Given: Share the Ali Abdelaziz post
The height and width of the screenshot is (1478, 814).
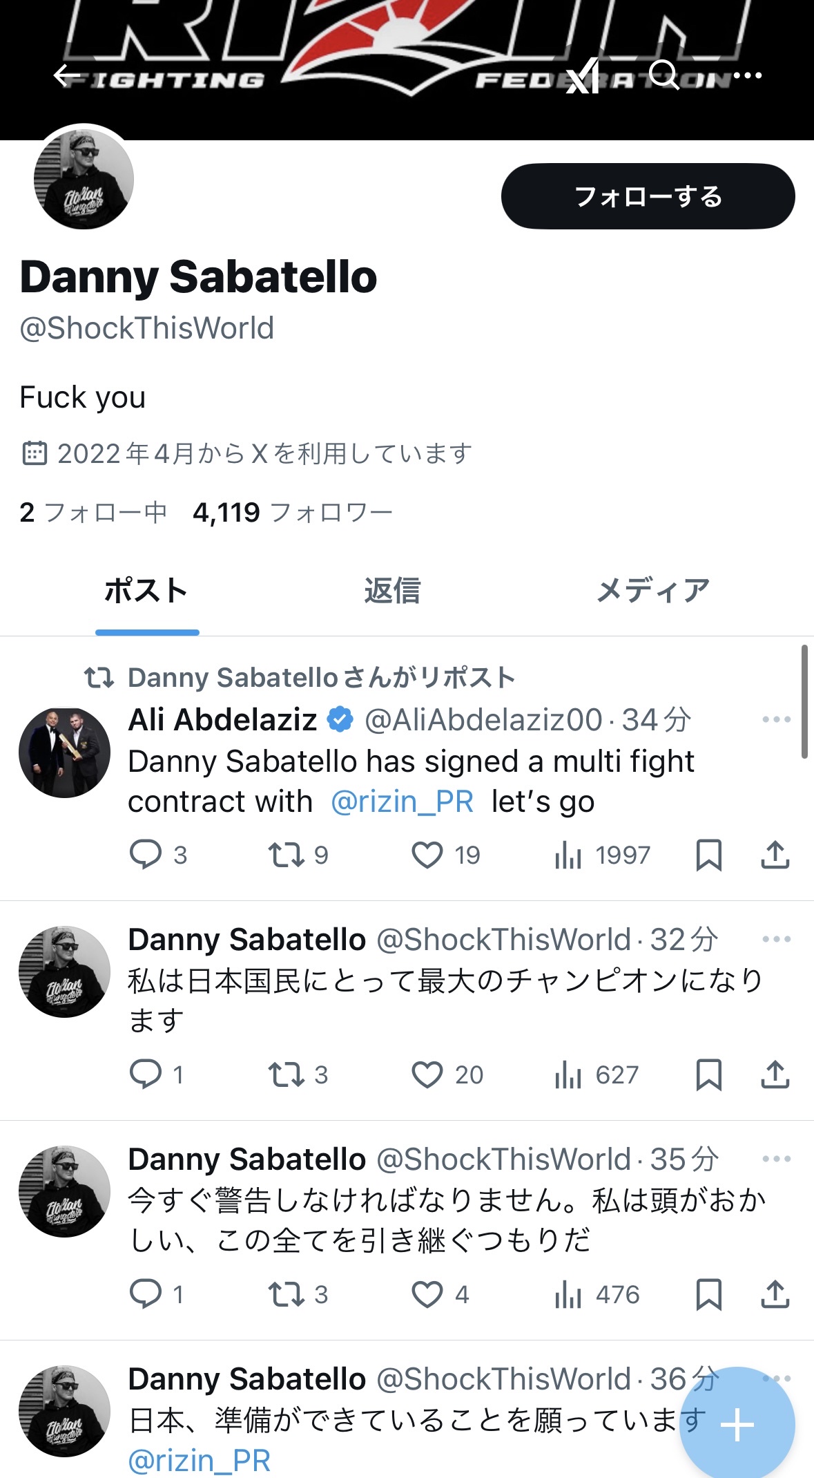Looking at the screenshot, I should tap(775, 855).
